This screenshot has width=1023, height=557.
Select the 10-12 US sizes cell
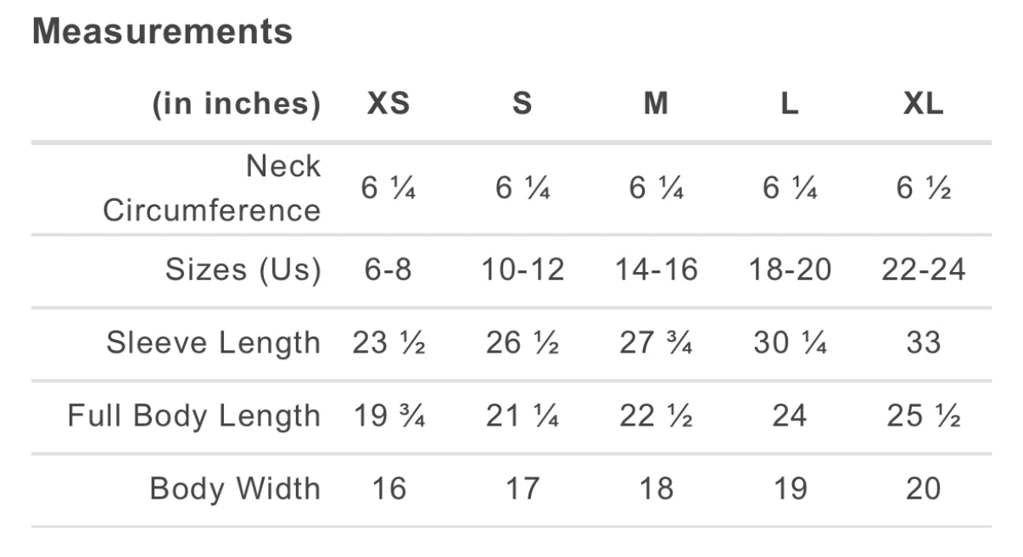point(523,270)
